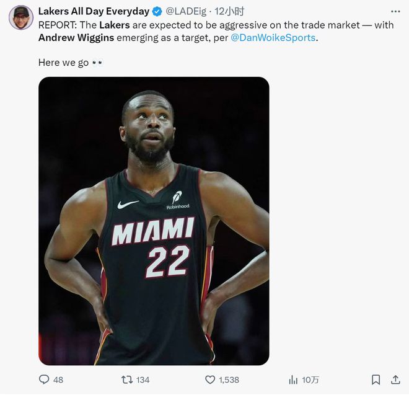Follow the @DanWoikeSports mention link
This screenshot has height=395, width=409.
point(273,38)
